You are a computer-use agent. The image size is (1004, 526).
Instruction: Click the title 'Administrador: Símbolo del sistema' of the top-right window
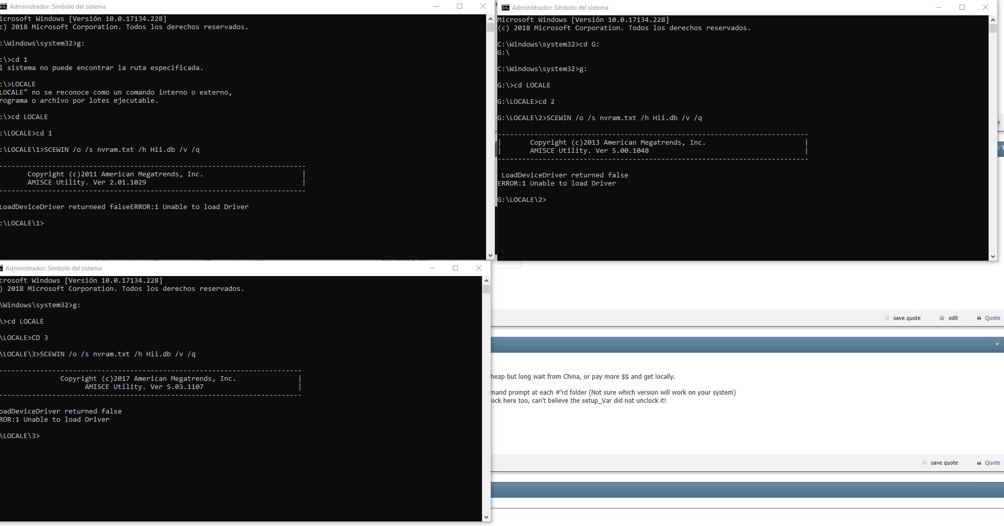tap(560, 8)
